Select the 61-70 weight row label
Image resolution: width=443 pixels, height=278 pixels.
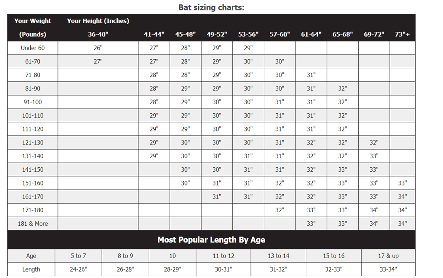click(x=33, y=61)
